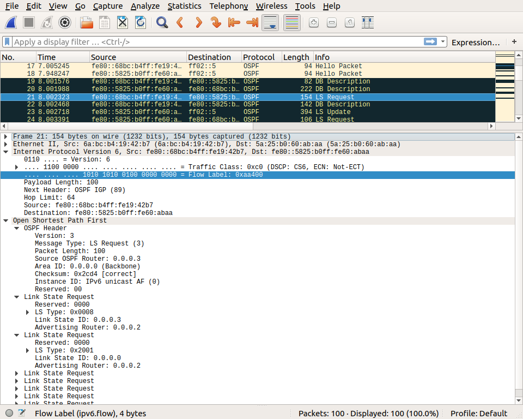
Task: Reset text to normal size
Action: click(x=350, y=23)
